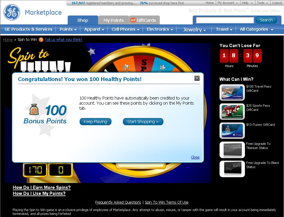Open the My Account dropdown
This screenshot has height=217, width=284.
(228, 3)
